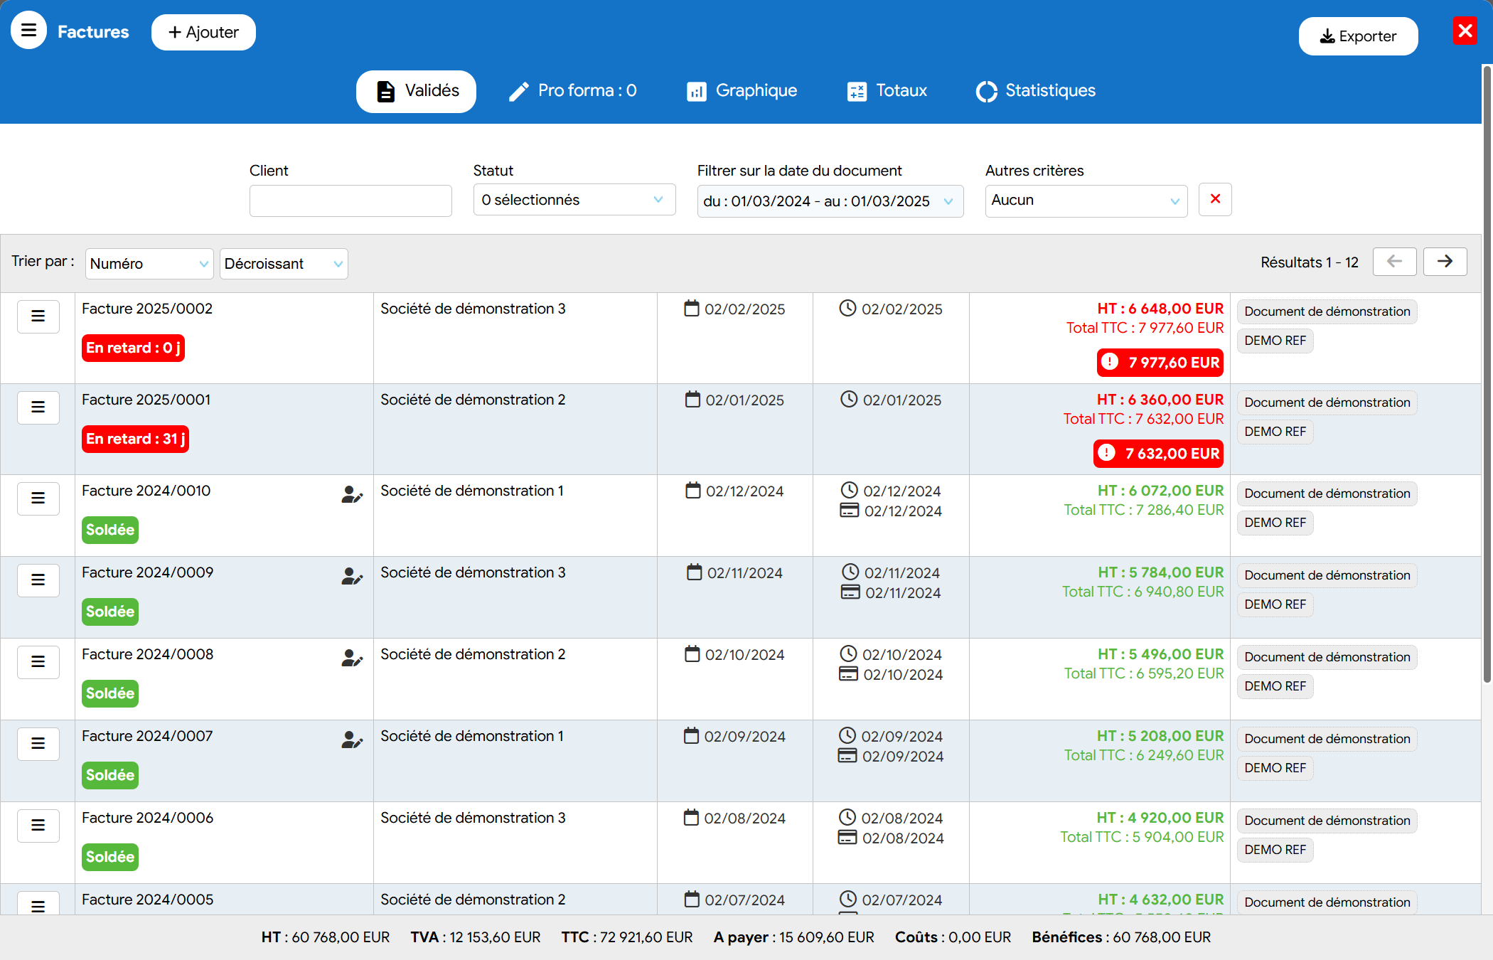Open the Graphique tab

(x=742, y=91)
